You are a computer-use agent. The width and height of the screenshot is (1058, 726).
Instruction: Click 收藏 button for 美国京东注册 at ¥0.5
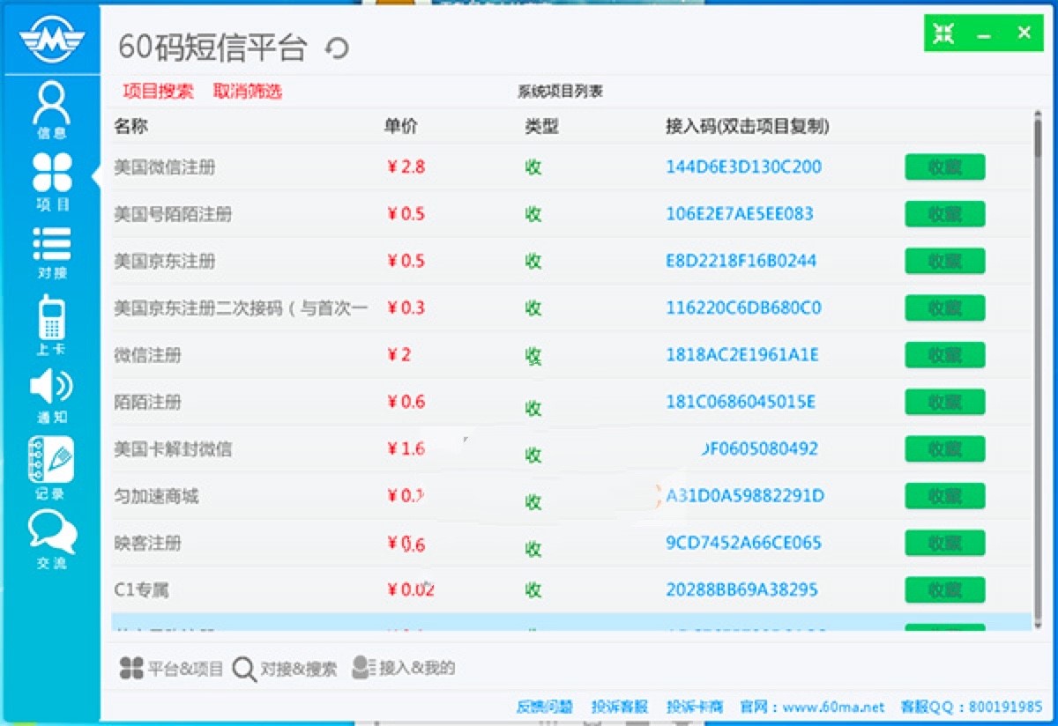tap(944, 261)
